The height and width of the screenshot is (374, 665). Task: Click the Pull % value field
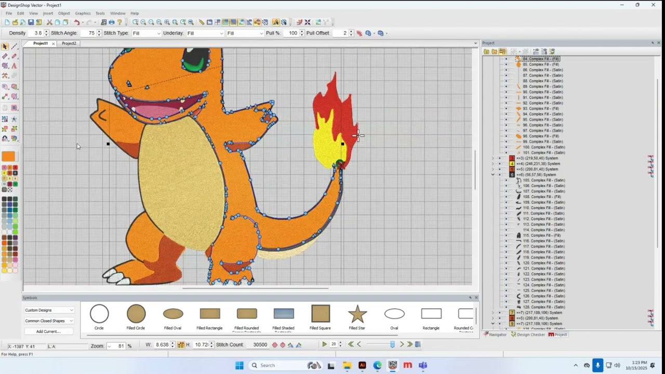tap(291, 33)
